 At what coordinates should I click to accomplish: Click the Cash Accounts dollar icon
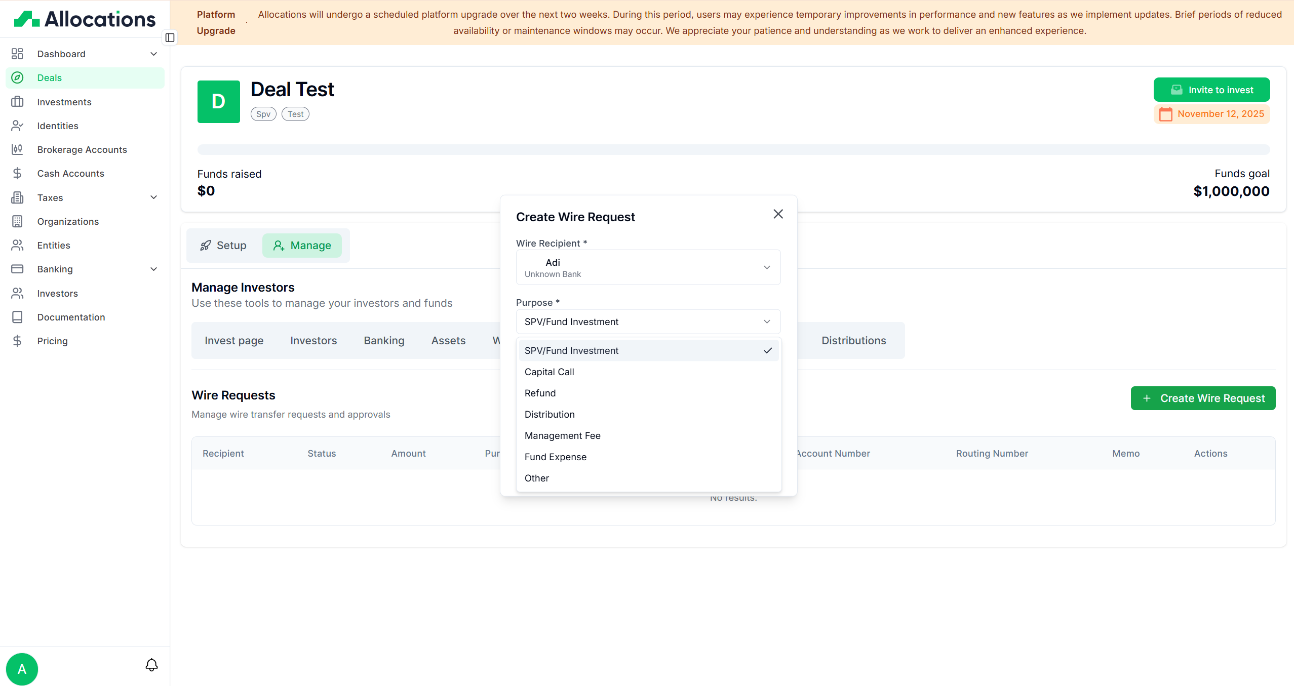17,173
